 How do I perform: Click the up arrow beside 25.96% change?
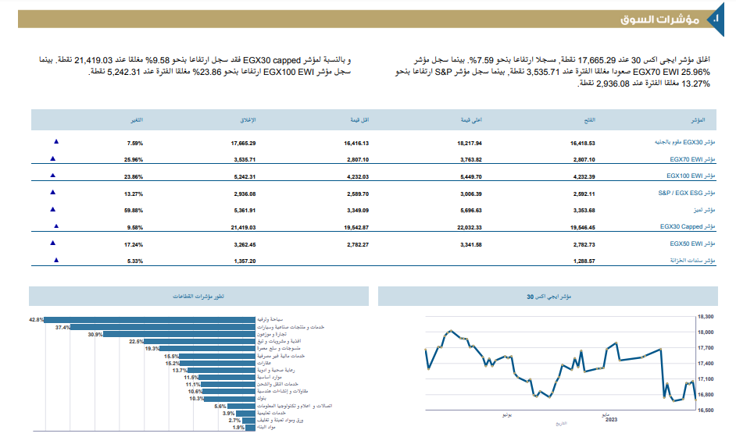pyautogui.click(x=52, y=158)
